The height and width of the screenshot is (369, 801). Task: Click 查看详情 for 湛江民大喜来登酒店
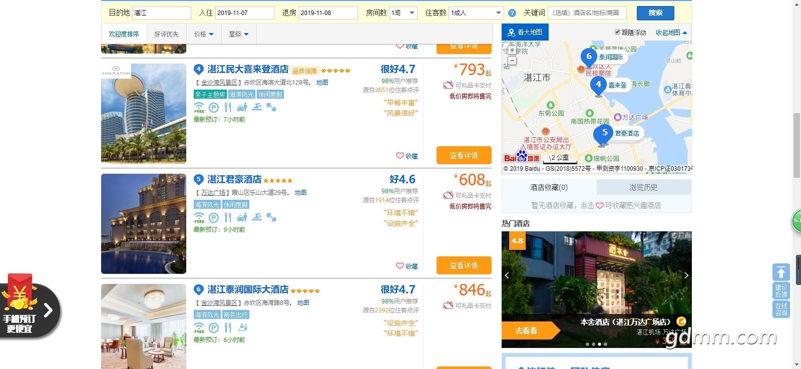click(464, 155)
